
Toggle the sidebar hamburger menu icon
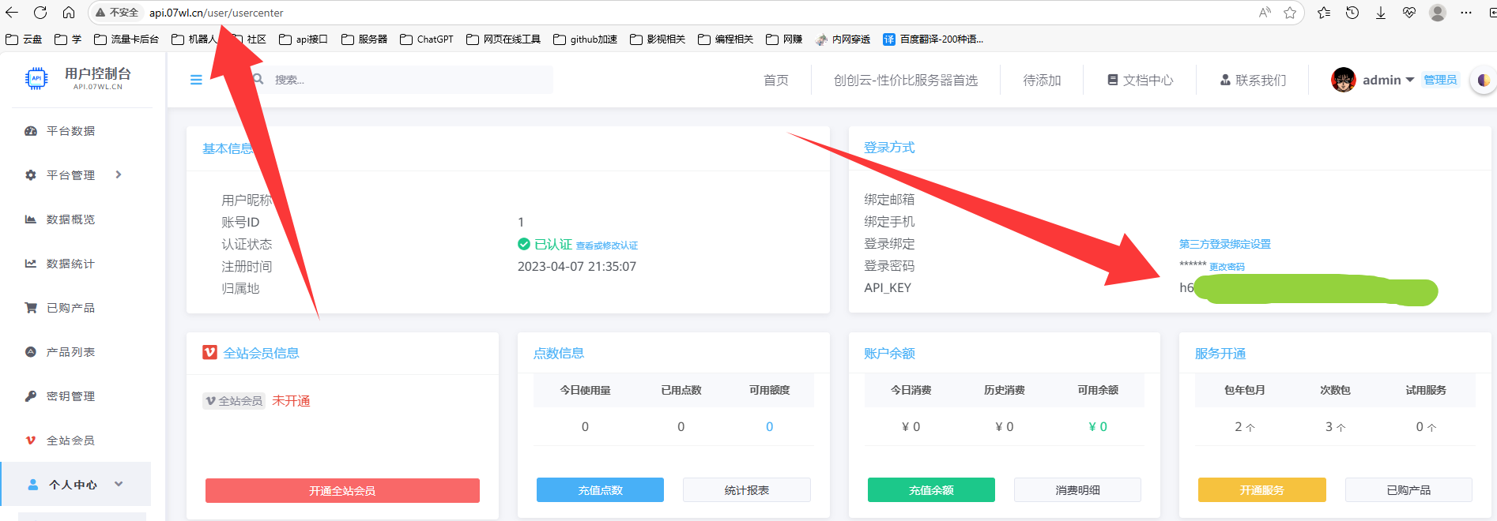click(x=196, y=80)
